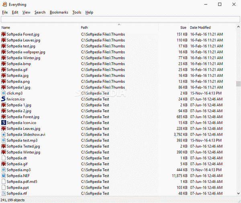The image size is (241, 203).
Task: Click the favicon.ico file icon
Action: [4, 99]
